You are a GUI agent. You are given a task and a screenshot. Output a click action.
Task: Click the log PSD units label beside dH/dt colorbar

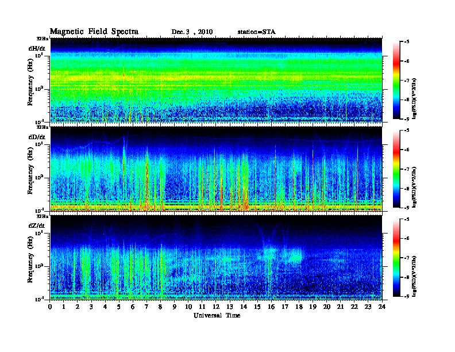[415, 98]
